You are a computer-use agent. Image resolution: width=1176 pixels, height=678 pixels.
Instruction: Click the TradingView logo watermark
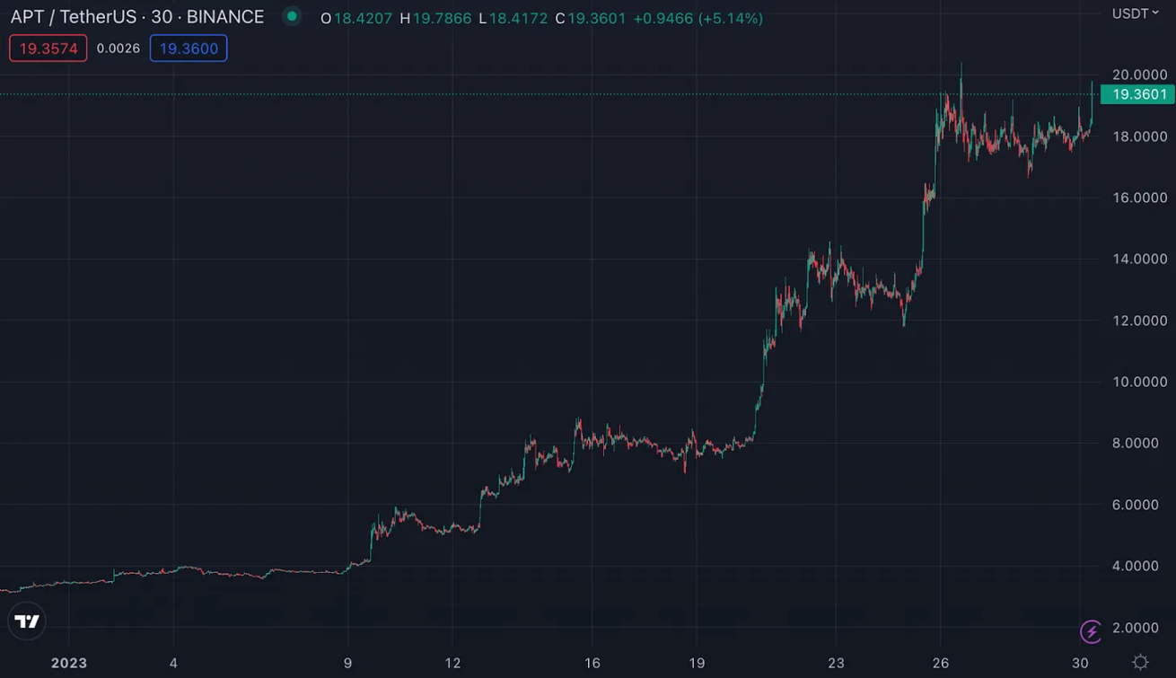pyautogui.click(x=28, y=621)
